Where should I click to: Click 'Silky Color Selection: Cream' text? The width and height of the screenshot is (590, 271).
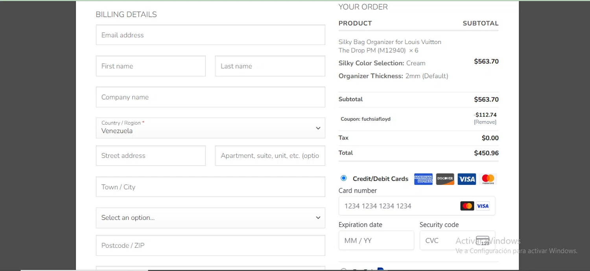tap(382, 63)
